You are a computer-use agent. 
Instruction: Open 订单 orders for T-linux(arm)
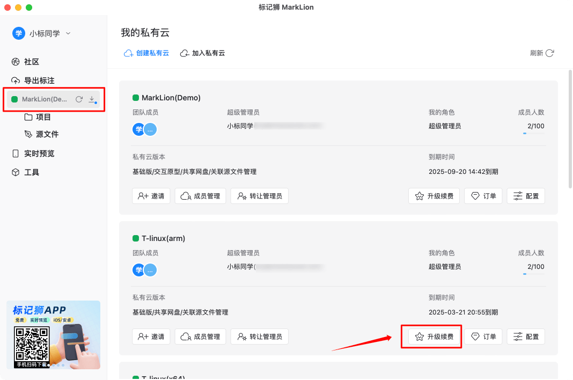point(483,337)
